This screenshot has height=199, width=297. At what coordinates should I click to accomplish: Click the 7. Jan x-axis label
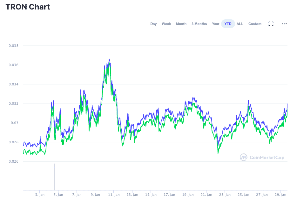point(77,195)
